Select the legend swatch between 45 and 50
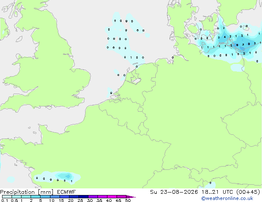The height and width of the screenshot is (202, 262). tap(121, 197)
